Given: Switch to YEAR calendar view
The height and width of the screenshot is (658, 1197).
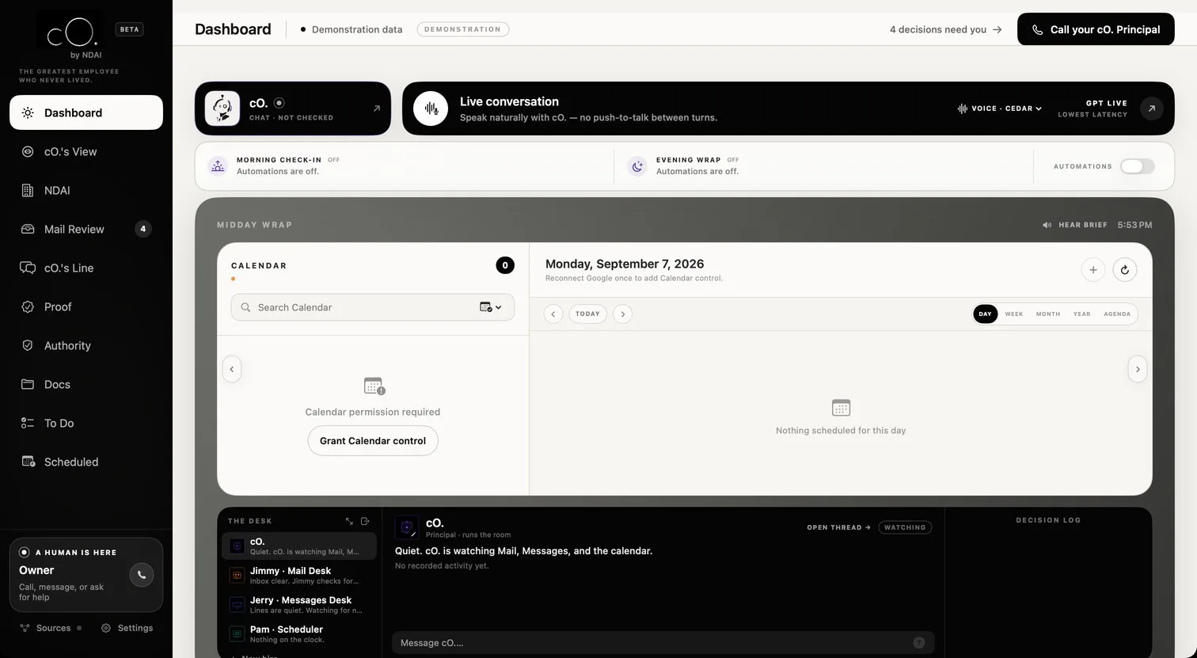Looking at the screenshot, I should point(1082,314).
